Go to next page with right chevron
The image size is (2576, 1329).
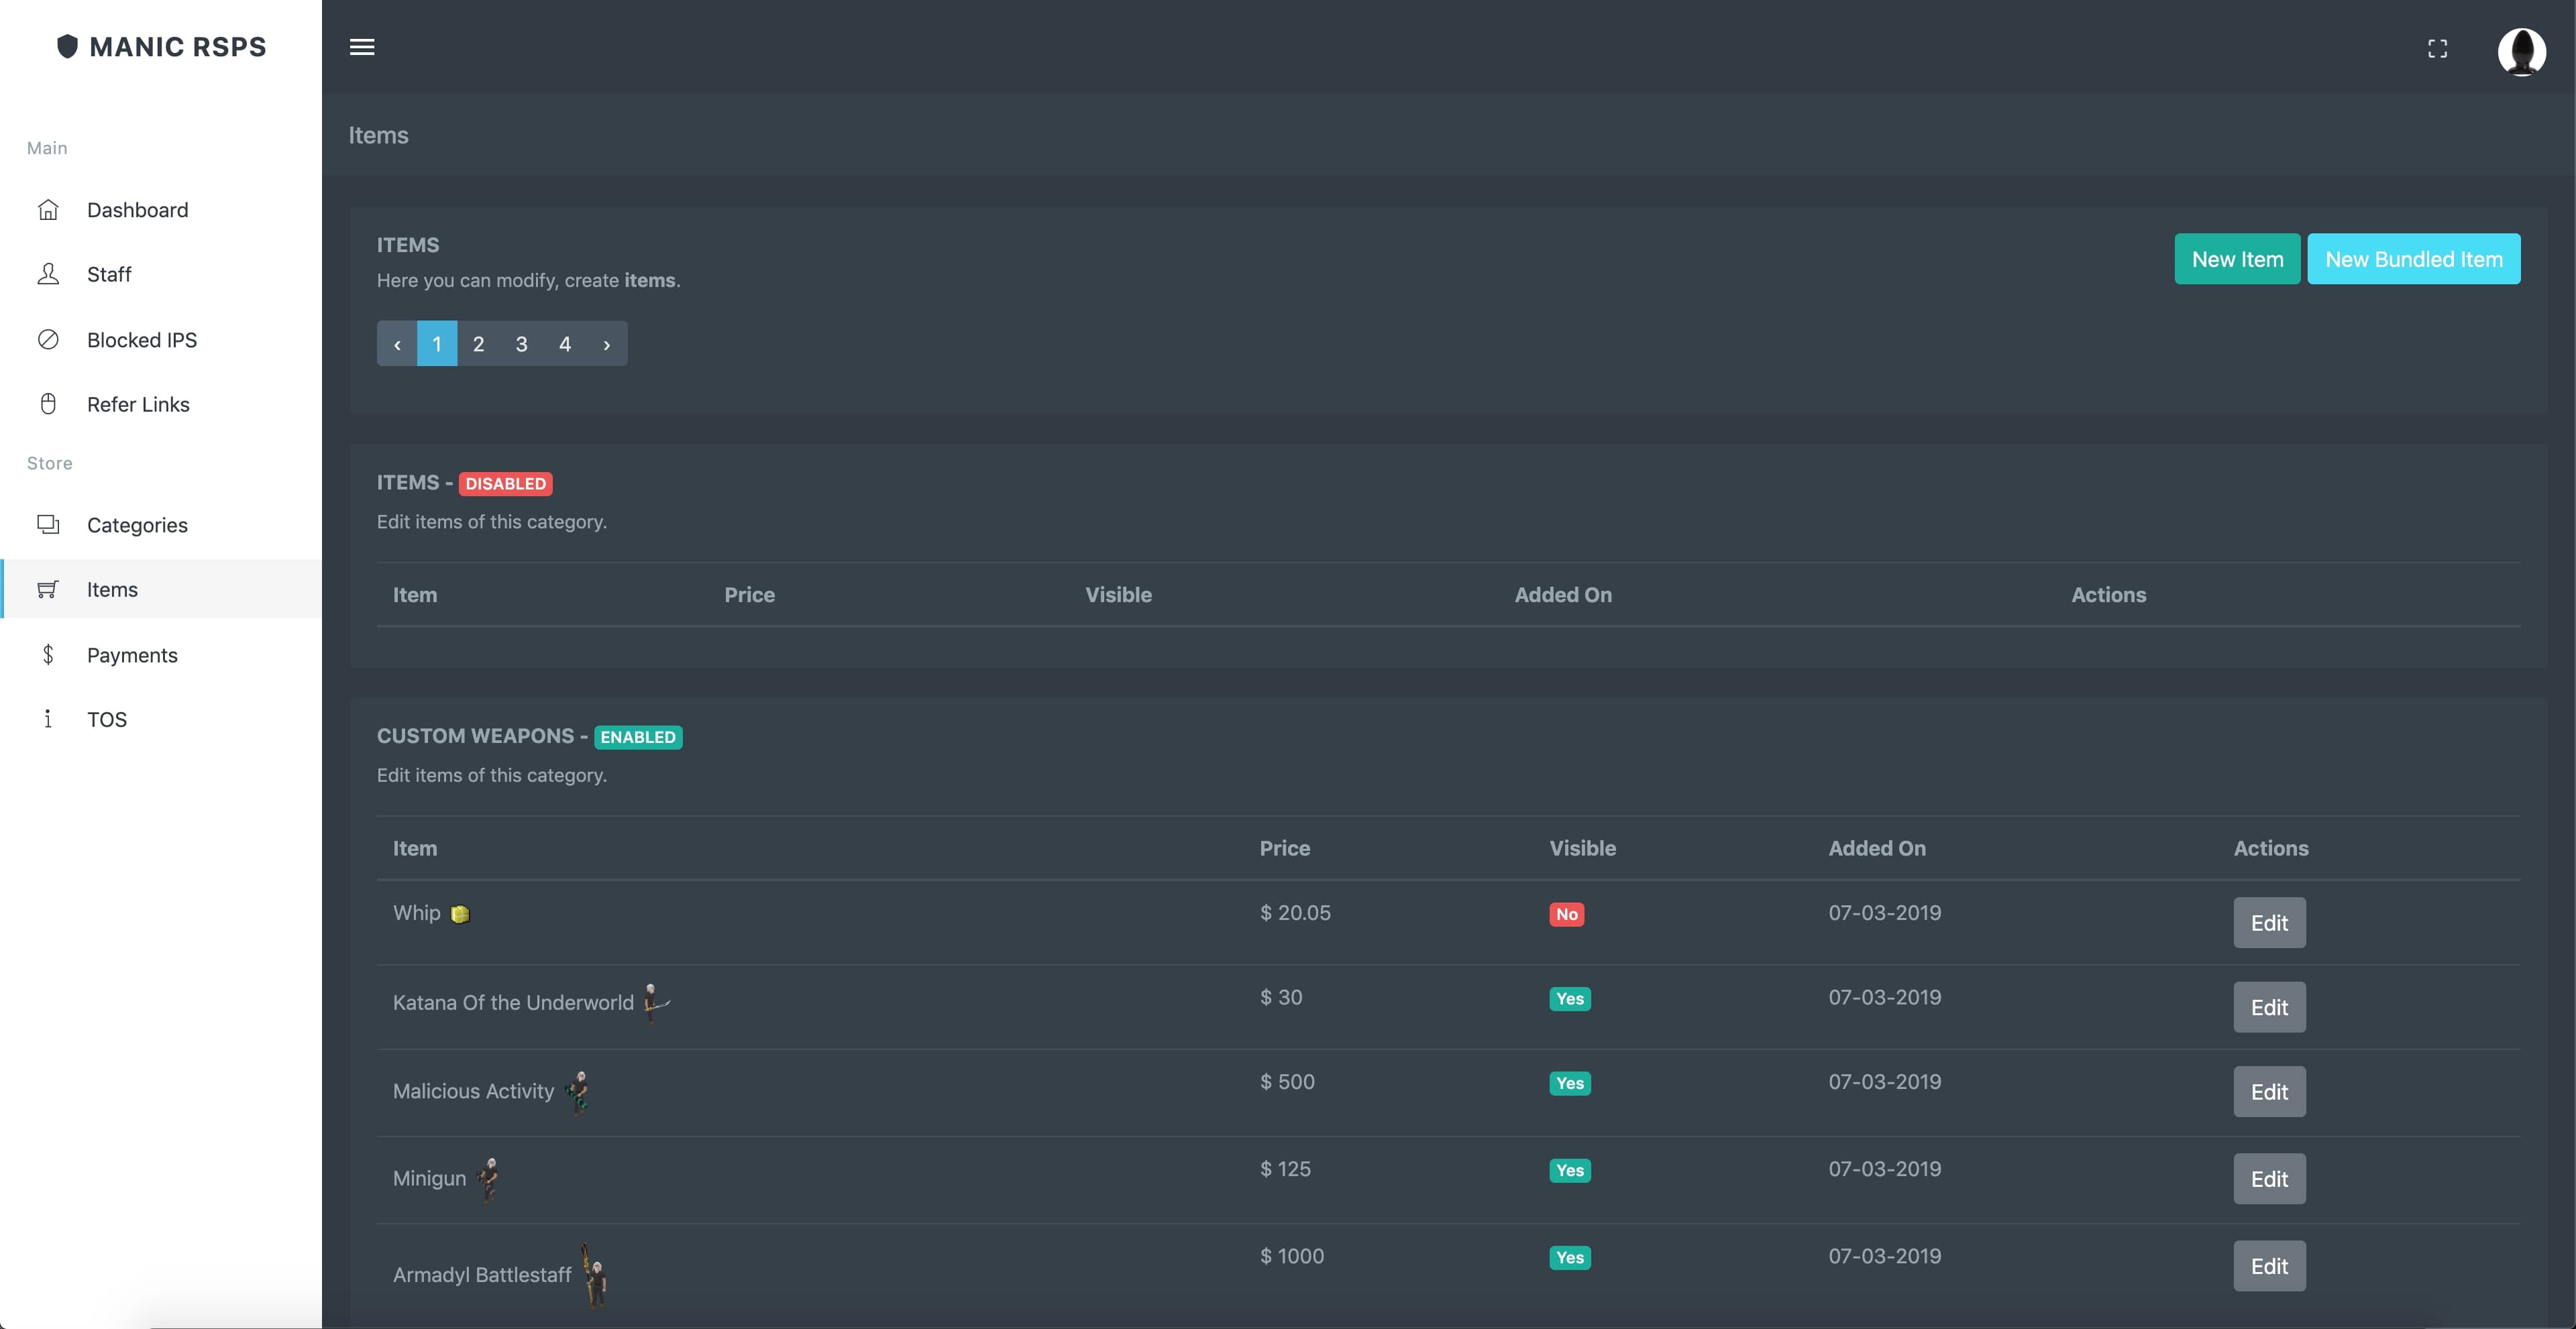coord(607,344)
